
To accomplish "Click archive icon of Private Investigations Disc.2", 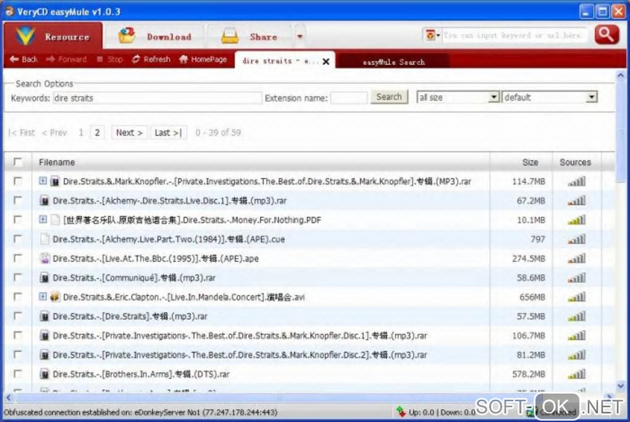I will click(x=44, y=355).
